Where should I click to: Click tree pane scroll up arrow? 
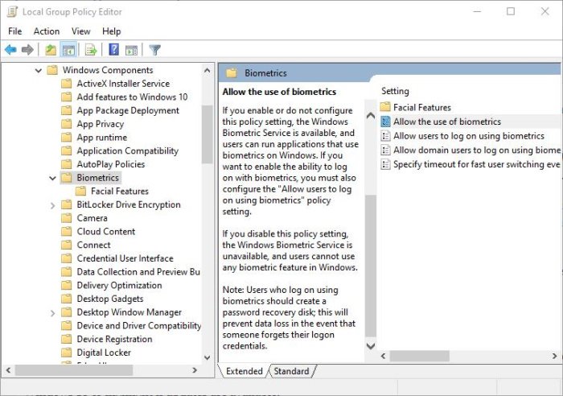[x=208, y=71]
